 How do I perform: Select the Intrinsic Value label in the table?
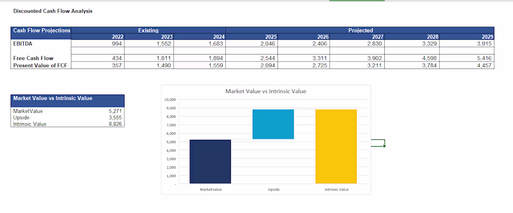click(x=29, y=124)
